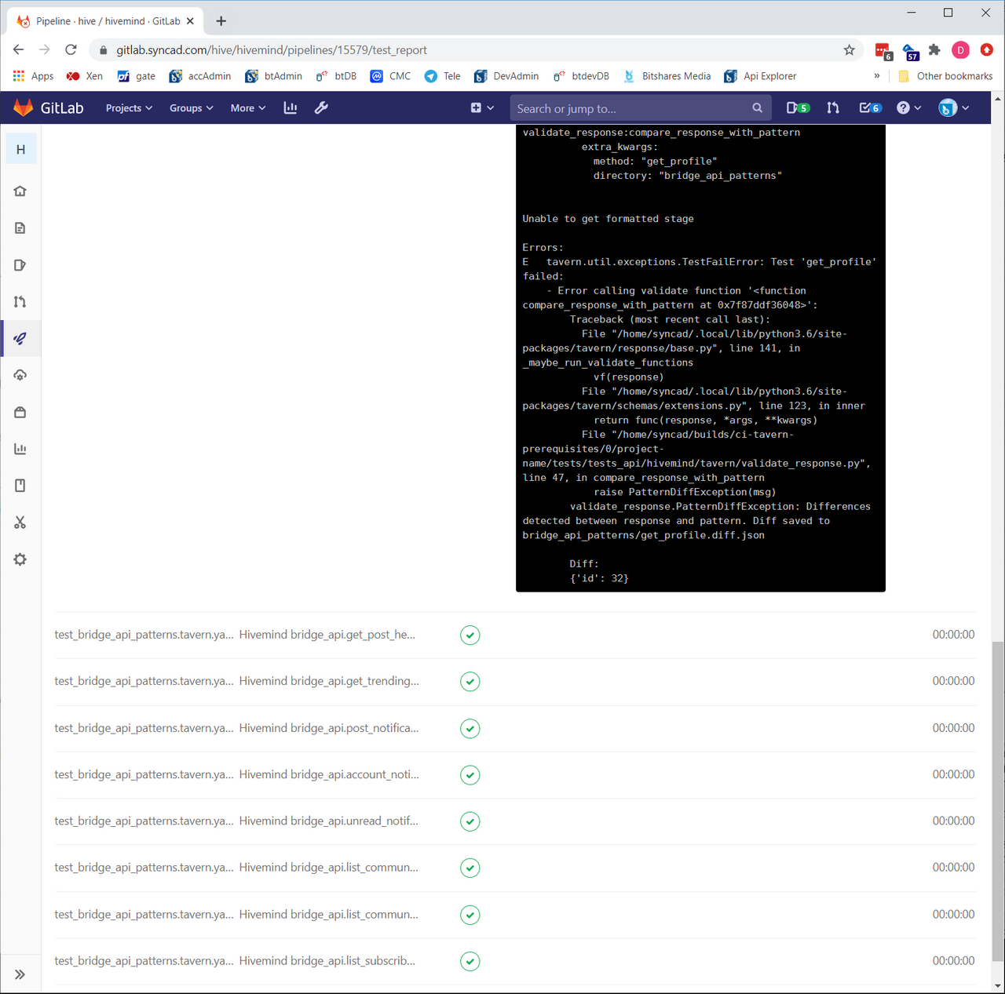Click passed status icon for post_notifica... row
Viewport: 1005px width, 994px height.
point(470,728)
